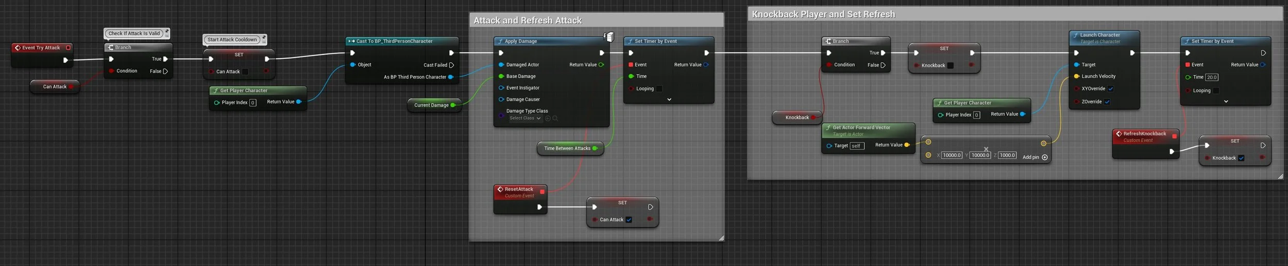Click ResetAttack custom event delegate pin
Screen dimensions: 1288x266
pyautogui.click(x=542, y=192)
